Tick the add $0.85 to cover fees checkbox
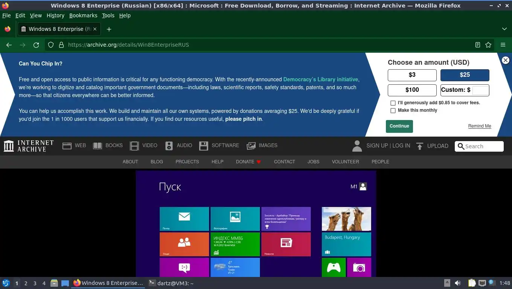The image size is (512, 289). coord(393,103)
